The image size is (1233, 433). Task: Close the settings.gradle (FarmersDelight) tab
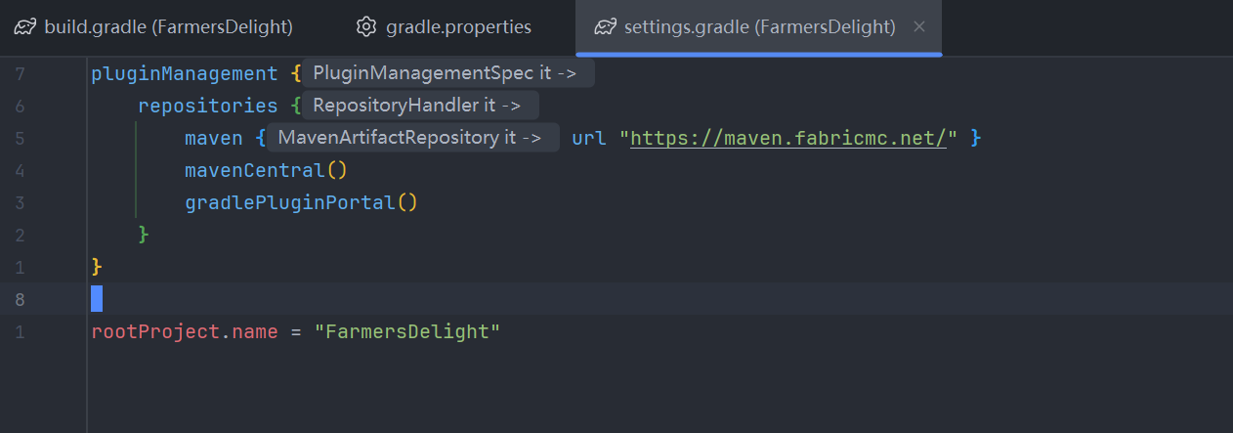pos(918,27)
